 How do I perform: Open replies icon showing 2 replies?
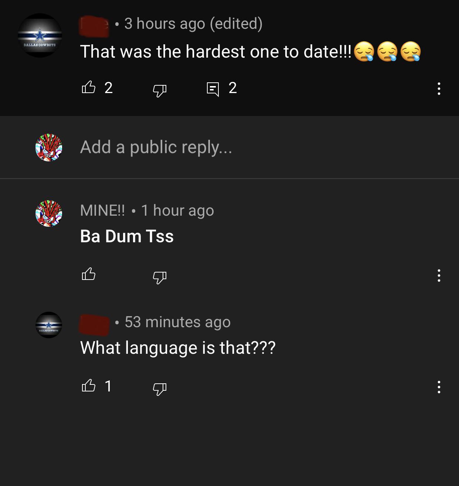pos(212,89)
